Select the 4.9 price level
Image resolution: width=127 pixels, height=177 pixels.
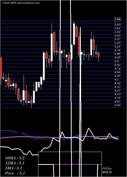[117, 61]
